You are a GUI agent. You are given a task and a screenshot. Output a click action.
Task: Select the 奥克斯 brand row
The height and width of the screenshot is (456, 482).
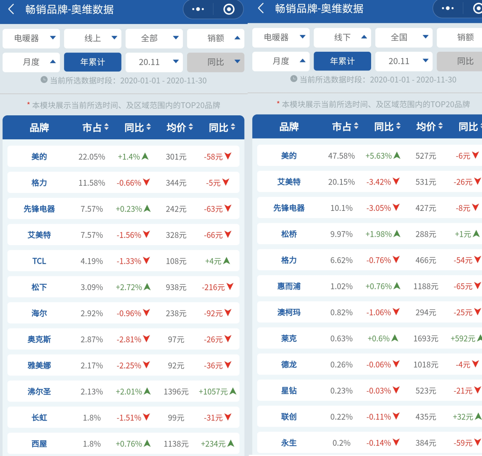(x=123, y=339)
